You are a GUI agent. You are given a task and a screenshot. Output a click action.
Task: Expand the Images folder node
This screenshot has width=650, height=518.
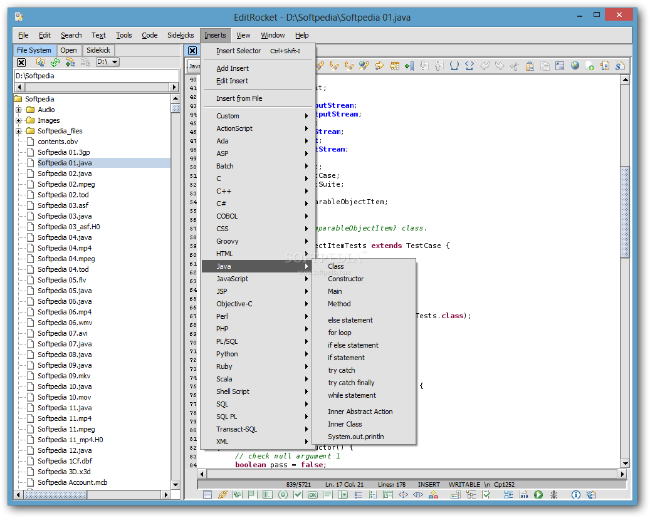coord(19,121)
